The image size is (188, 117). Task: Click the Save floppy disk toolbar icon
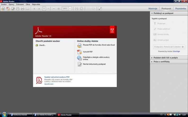pyautogui.click(x=18, y=9)
